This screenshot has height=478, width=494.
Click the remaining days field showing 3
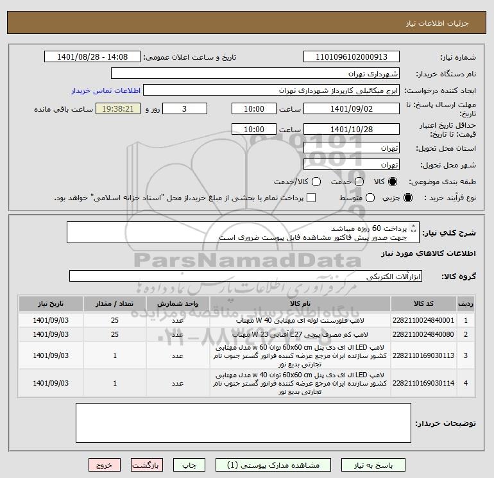tap(185, 108)
